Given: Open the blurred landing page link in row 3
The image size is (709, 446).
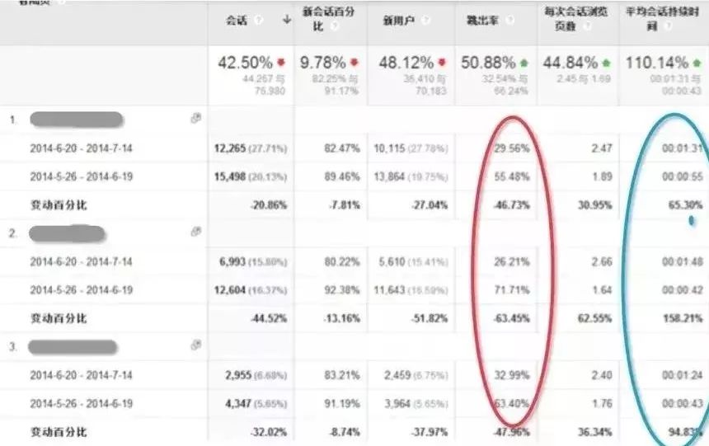Looking at the screenshot, I should click(x=73, y=347).
